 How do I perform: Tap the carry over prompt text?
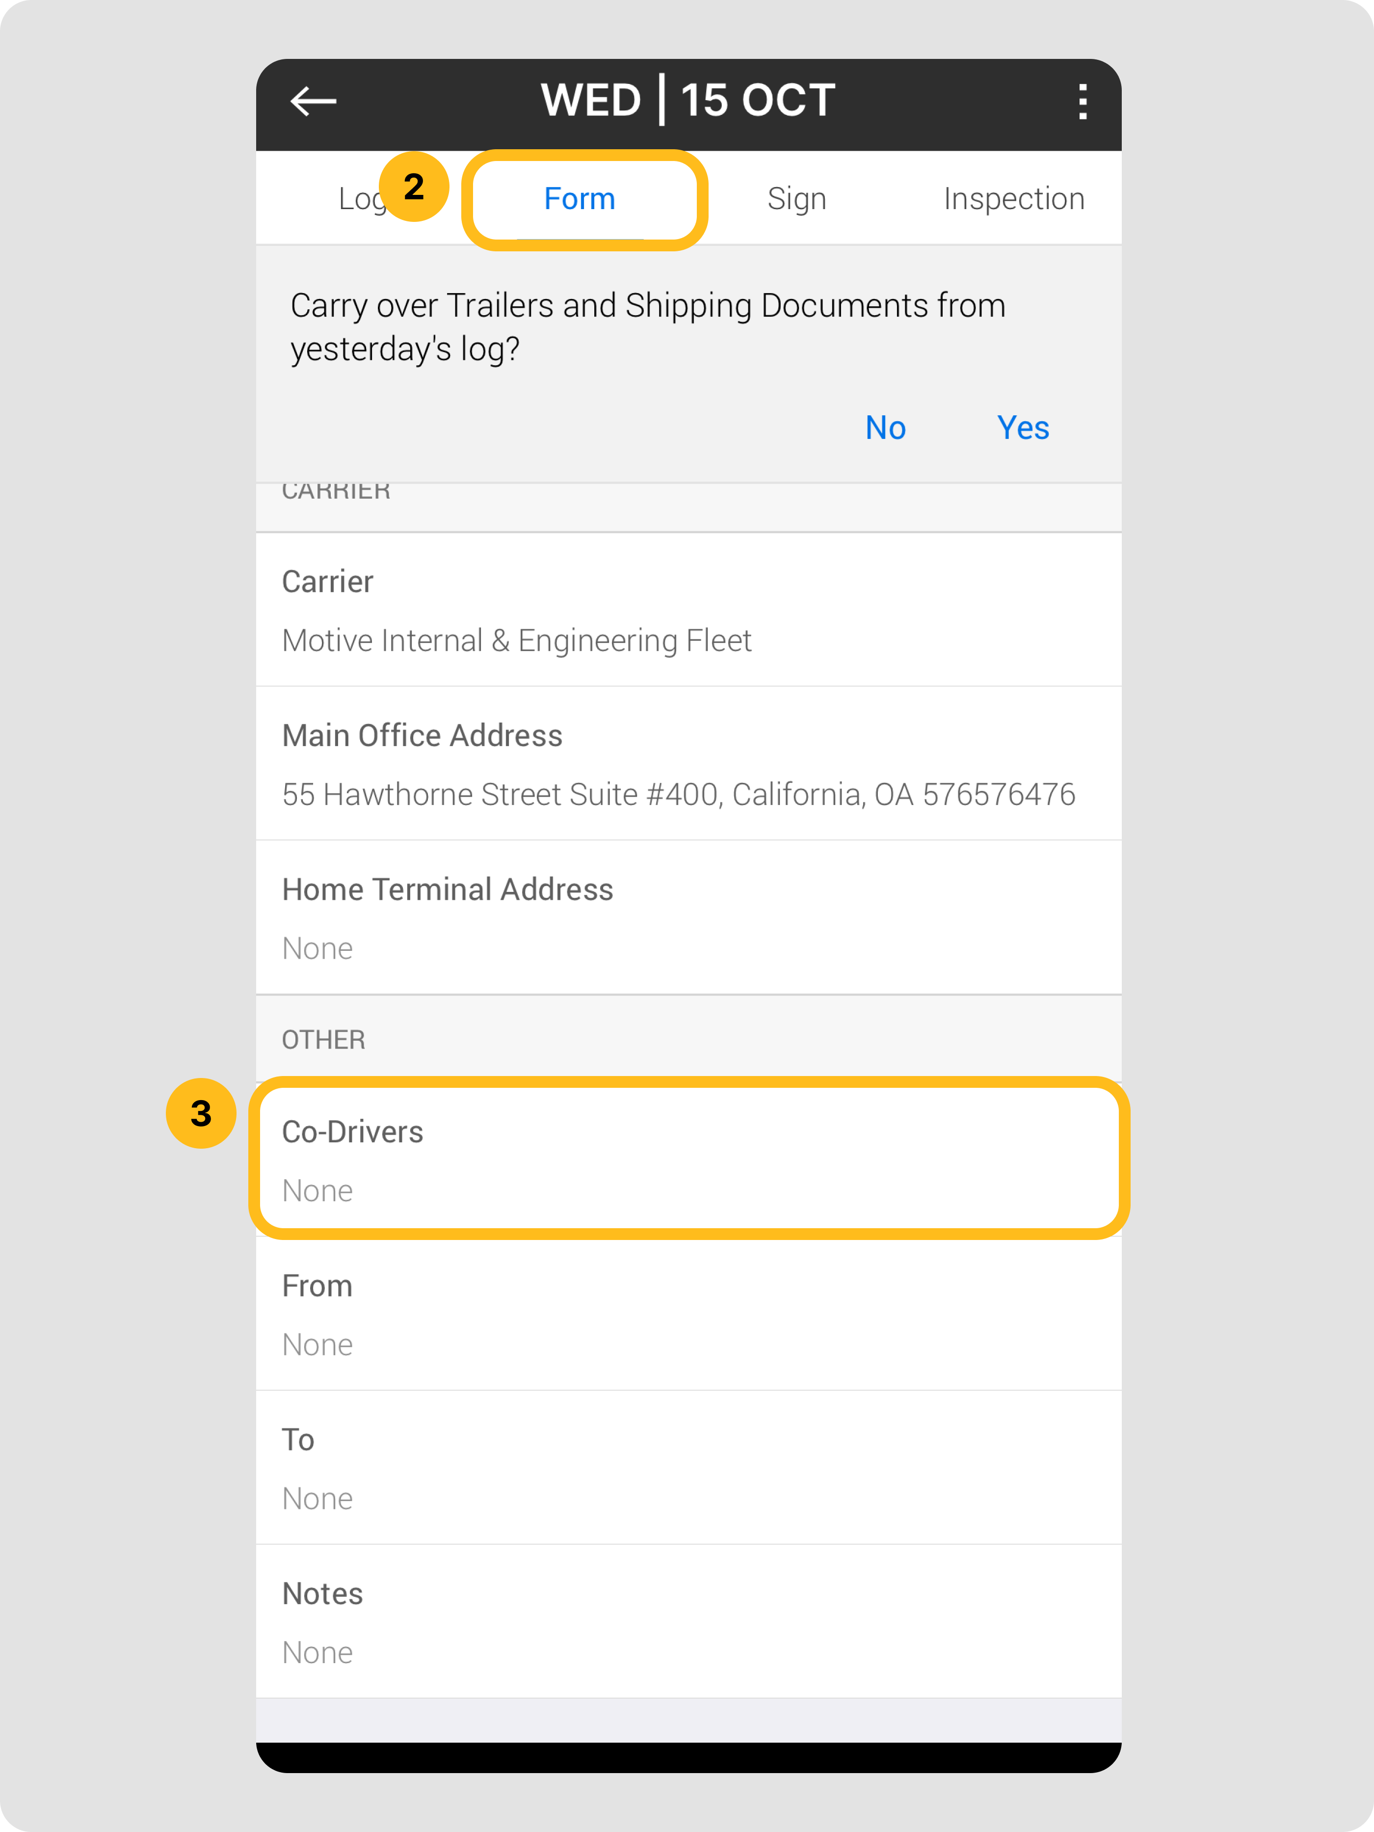pos(647,327)
